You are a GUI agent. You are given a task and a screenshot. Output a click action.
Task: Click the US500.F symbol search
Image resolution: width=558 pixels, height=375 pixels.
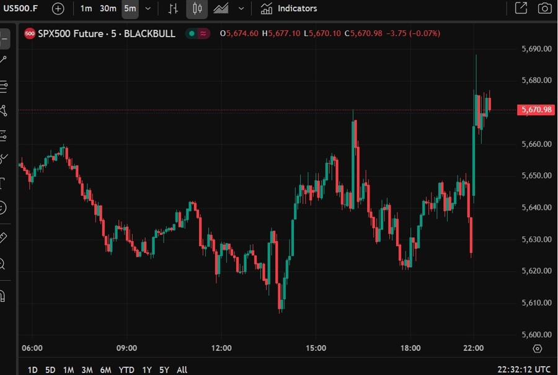(x=22, y=9)
